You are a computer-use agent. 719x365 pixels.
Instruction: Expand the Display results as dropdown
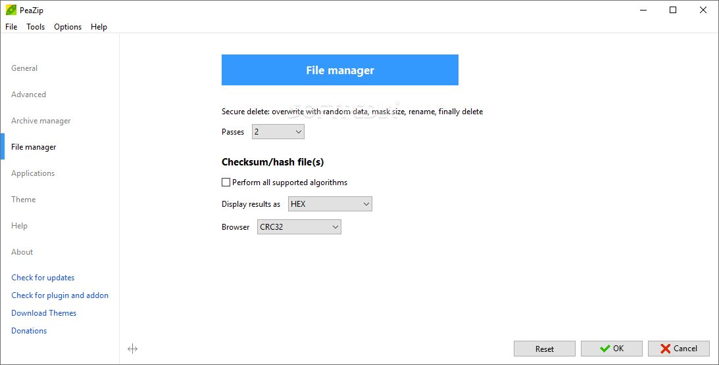330,204
